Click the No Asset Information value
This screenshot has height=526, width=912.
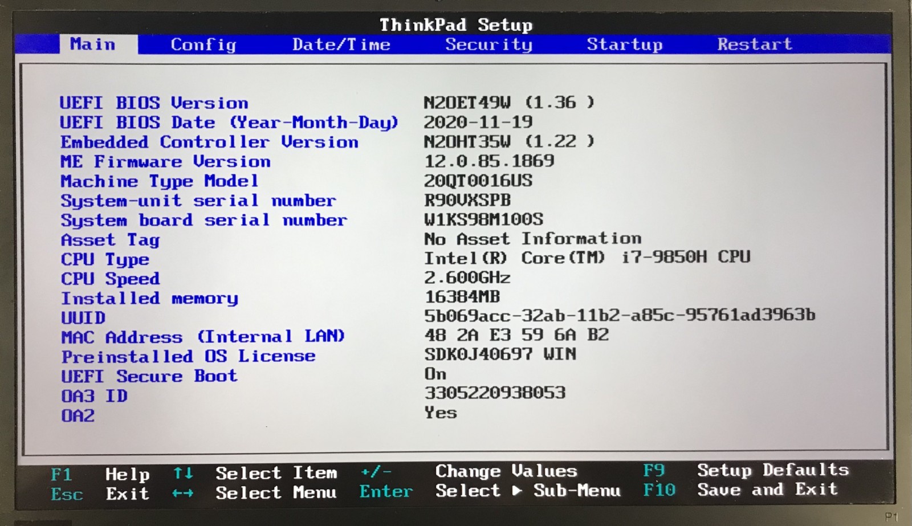pyautogui.click(x=533, y=239)
